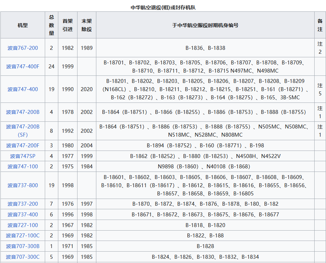Click year 1977 in 747SP row
The width and height of the screenshot is (326, 263).
point(68,156)
